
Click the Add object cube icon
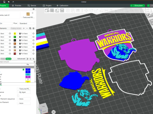(x=47, y=10)
